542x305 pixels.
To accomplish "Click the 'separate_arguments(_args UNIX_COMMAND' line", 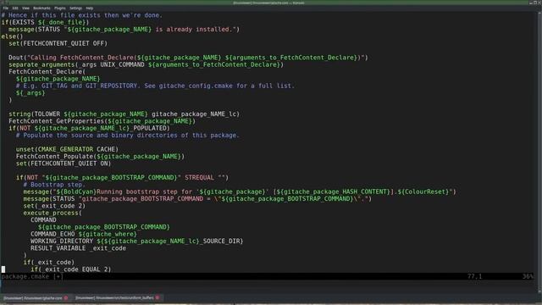I will point(146,64).
